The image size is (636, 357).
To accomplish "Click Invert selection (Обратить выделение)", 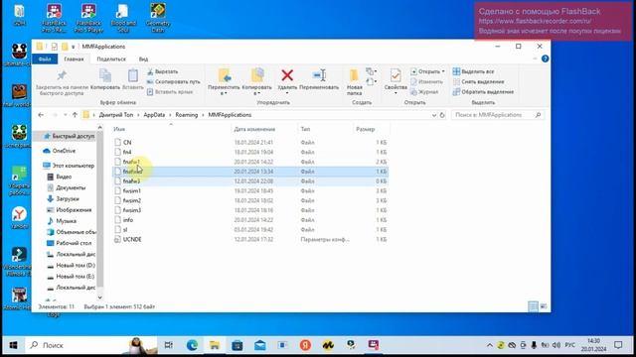I will coord(483,92).
